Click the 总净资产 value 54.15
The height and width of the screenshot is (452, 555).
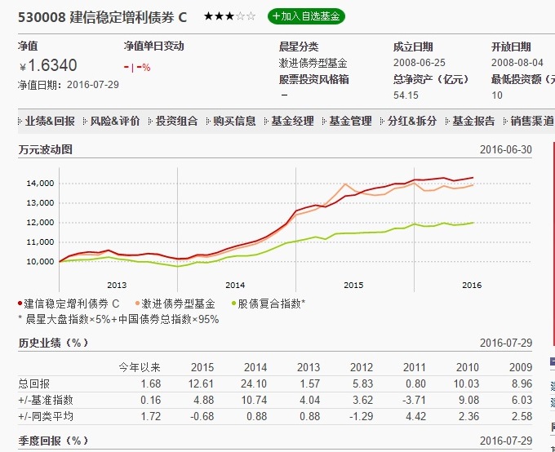coord(406,95)
